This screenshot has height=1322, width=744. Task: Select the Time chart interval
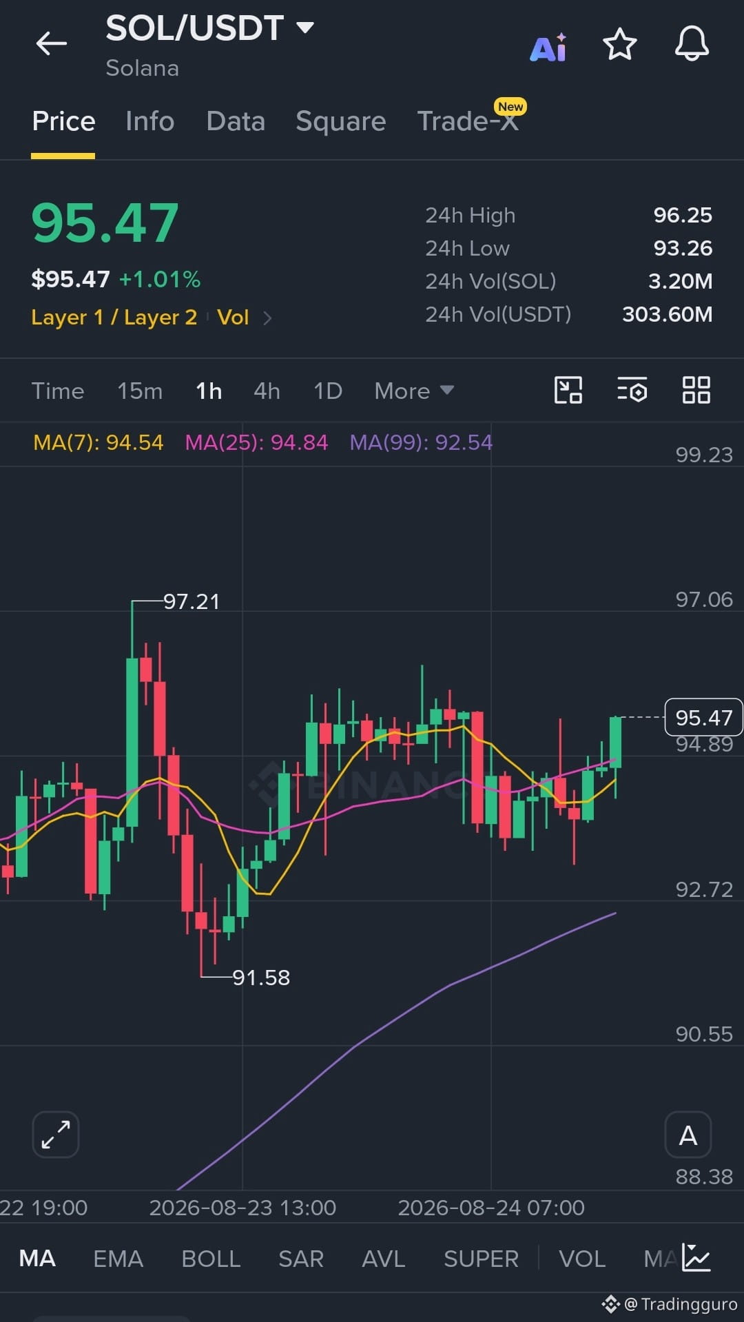[58, 391]
